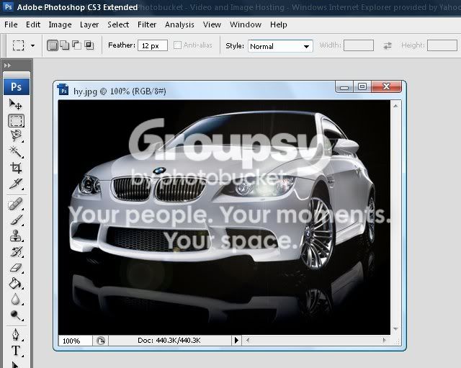This screenshot has width=461, height=368.
Task: Click the horizontal scrollbar right arrow
Action: click(384, 341)
